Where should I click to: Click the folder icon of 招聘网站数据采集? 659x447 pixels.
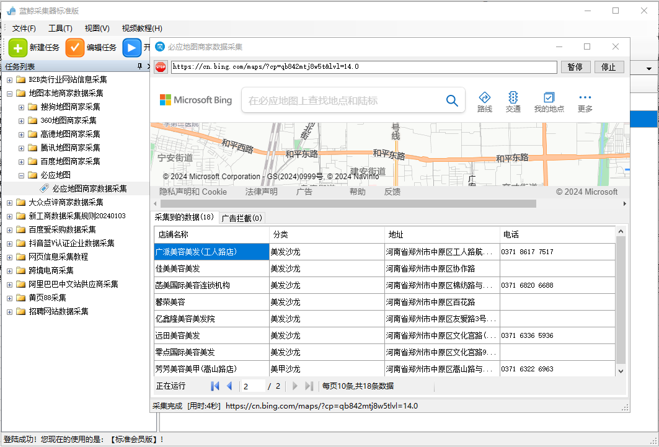(20, 312)
